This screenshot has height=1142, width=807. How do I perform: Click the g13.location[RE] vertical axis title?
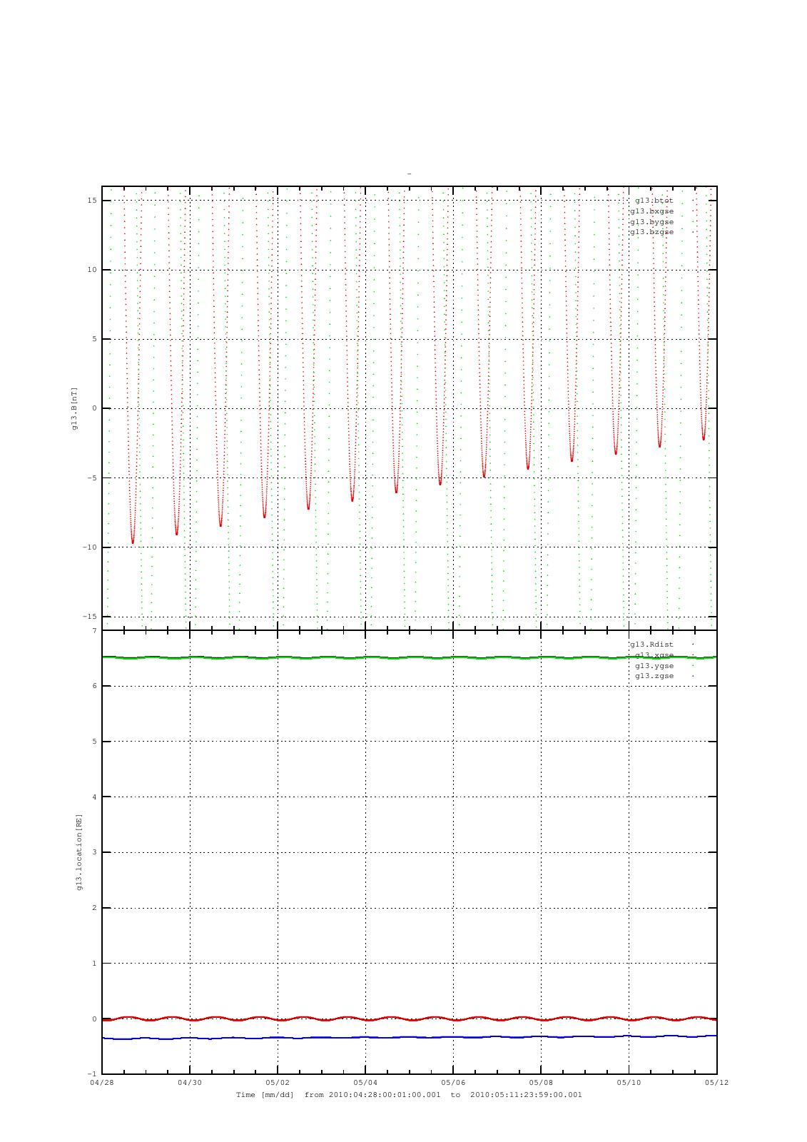pyautogui.click(x=79, y=852)
